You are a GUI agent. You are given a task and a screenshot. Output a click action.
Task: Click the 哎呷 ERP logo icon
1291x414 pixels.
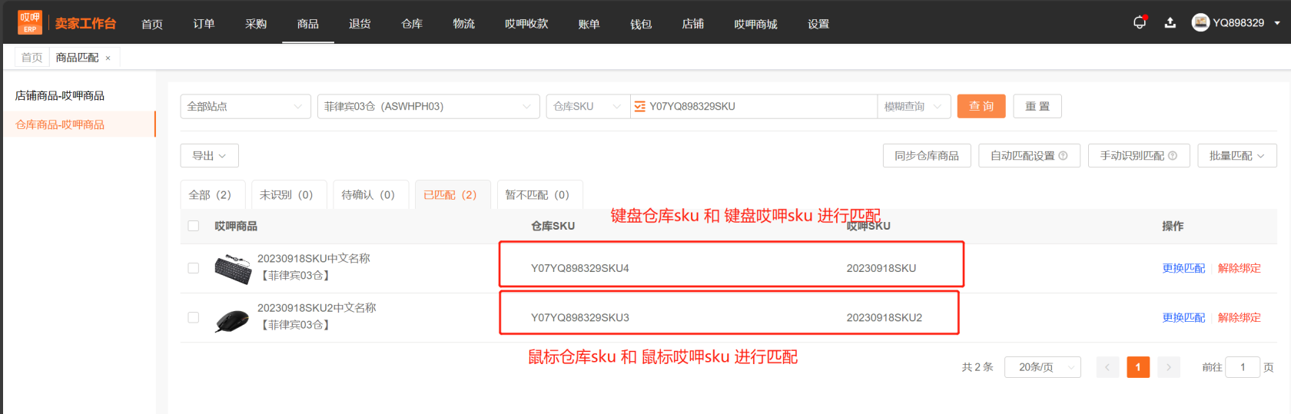coord(30,22)
